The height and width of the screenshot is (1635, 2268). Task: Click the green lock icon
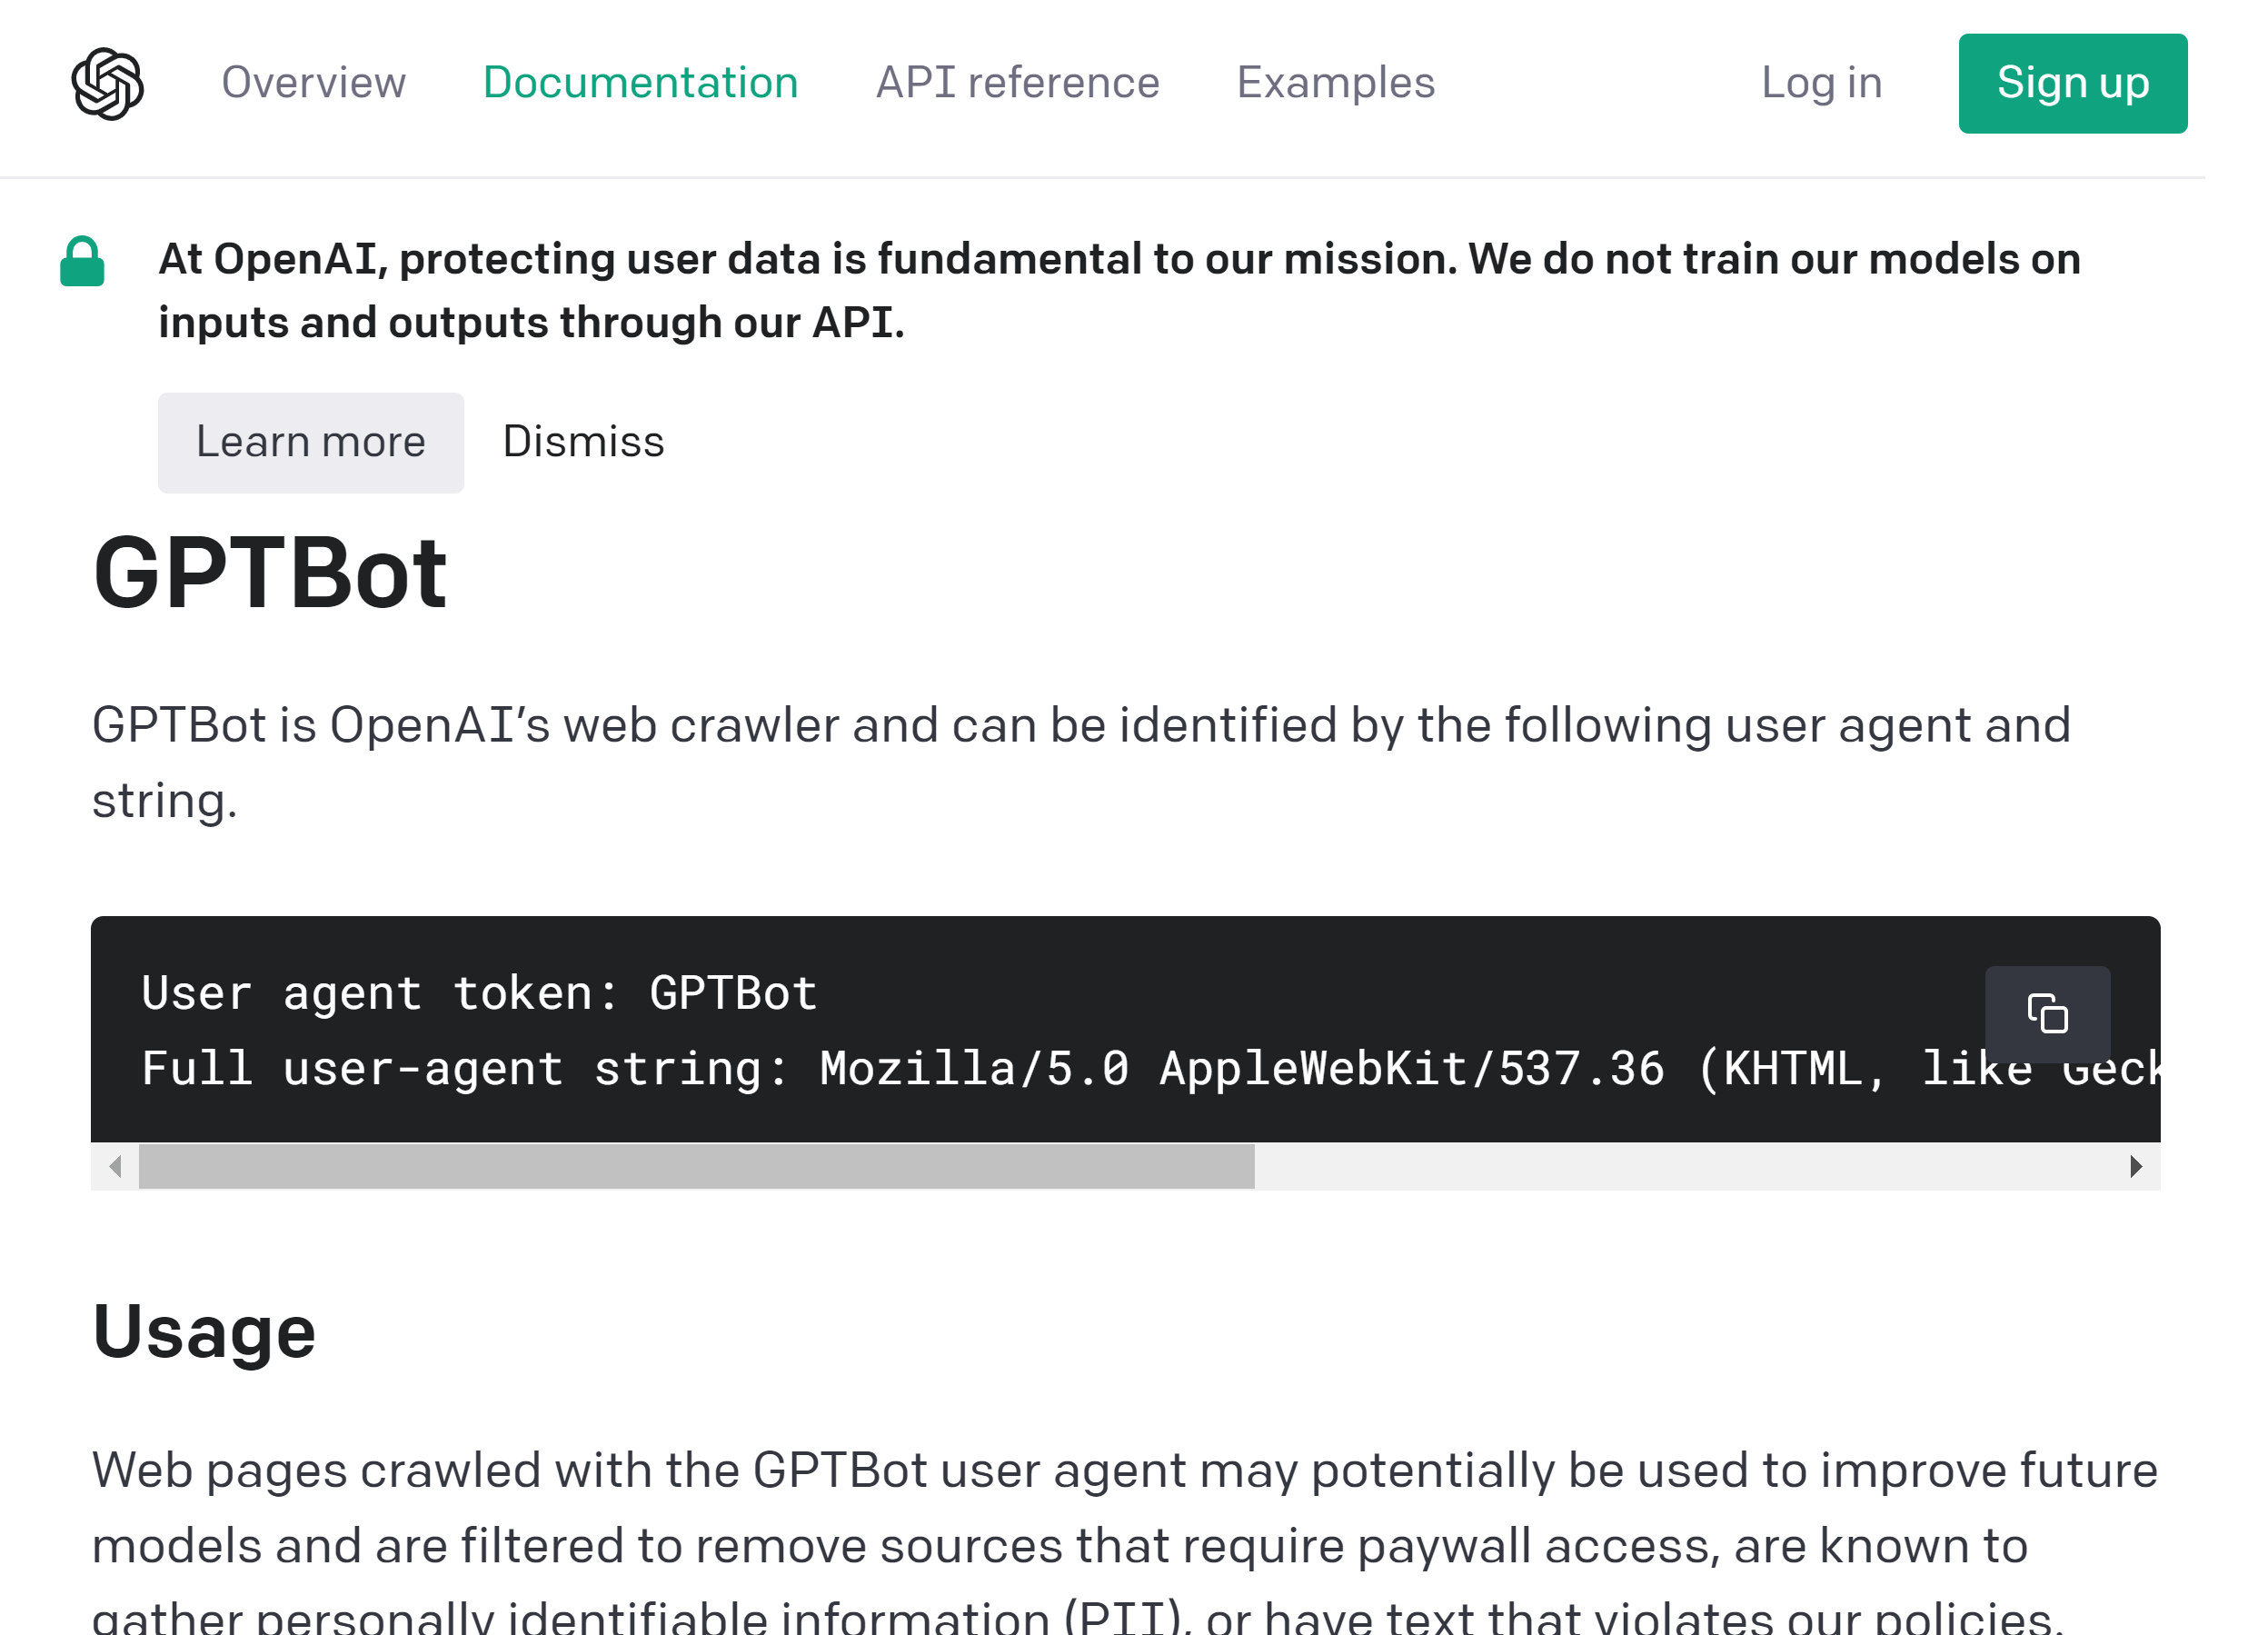pos(82,262)
